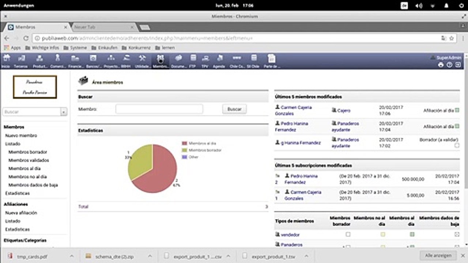
Task: Open notifications bell in top panel
Action: point(447,5)
